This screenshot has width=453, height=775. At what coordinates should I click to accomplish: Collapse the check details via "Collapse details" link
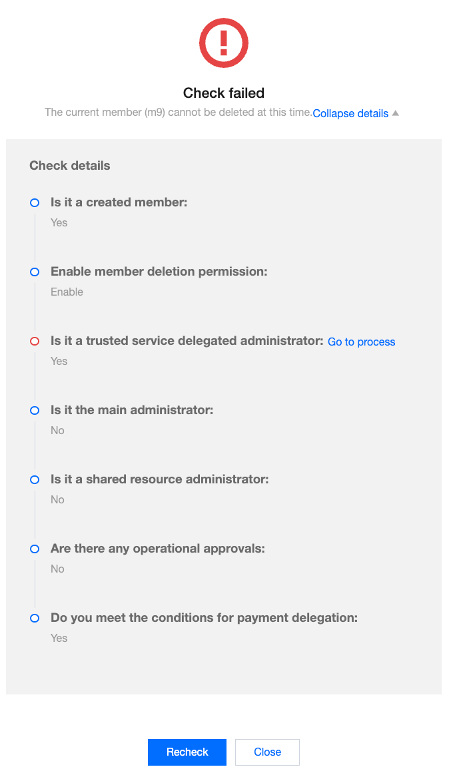[x=350, y=113]
